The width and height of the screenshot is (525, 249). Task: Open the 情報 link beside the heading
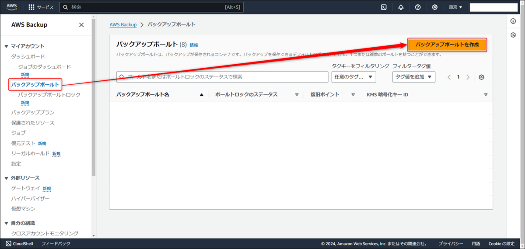[194, 45]
